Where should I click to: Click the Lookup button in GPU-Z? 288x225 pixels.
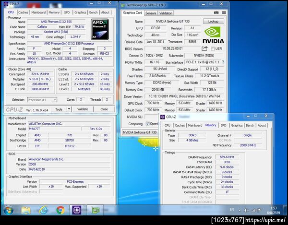(213, 21)
